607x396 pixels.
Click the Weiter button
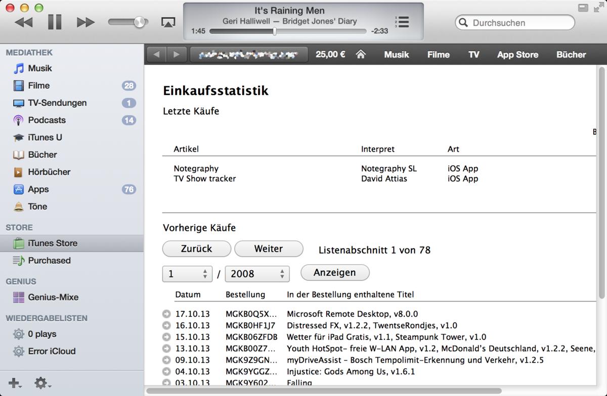269,249
